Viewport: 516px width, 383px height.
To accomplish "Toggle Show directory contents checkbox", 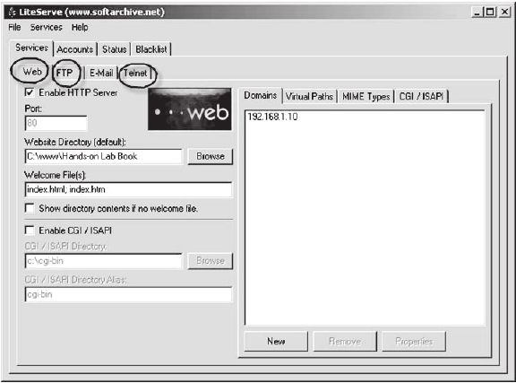I will tap(30, 208).
